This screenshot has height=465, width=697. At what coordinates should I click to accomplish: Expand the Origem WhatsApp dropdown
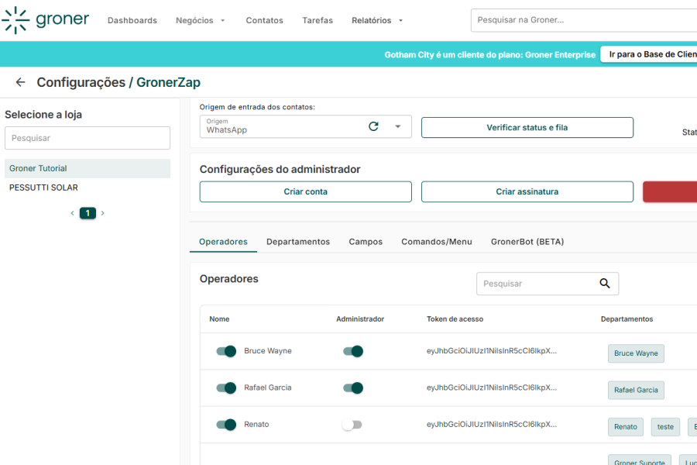point(398,126)
